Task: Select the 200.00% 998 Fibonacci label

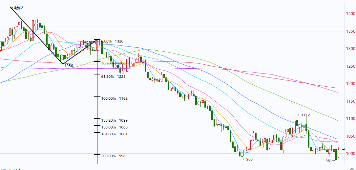Action: click(113, 156)
